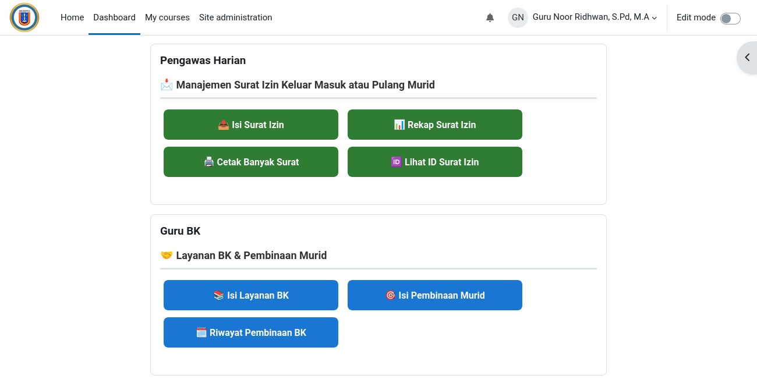Toggle the Edit mode switch

730,18
